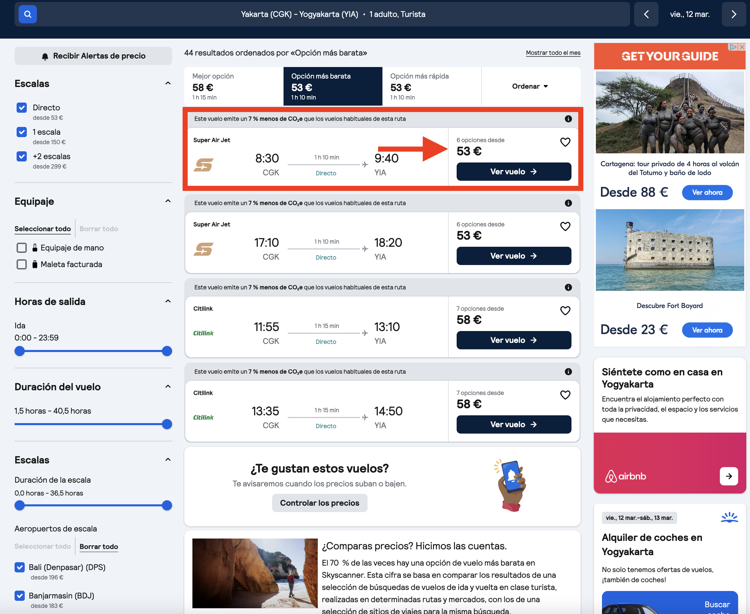
Task: Click the AdChoices icon on the ad
Action: pos(733,47)
